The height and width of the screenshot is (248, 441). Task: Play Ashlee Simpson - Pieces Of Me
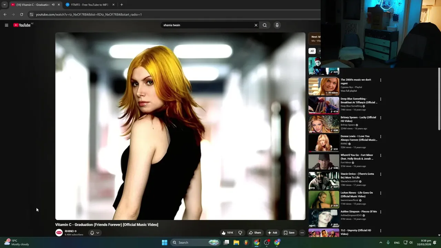tap(359, 211)
